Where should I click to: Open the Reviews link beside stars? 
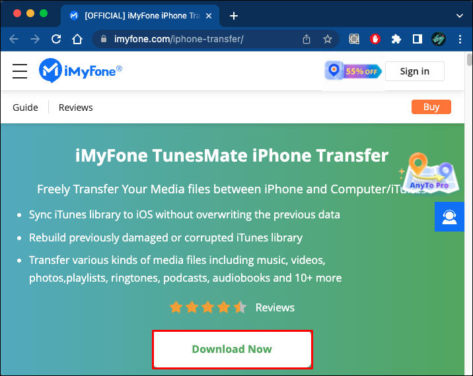coord(275,307)
